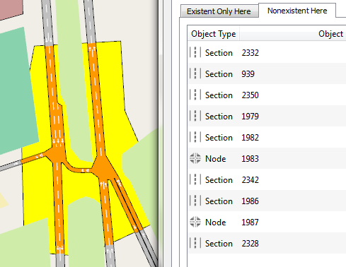The height and width of the screenshot is (267, 346).
Task: Click the node icon beside Node 1987
Action: click(x=195, y=222)
